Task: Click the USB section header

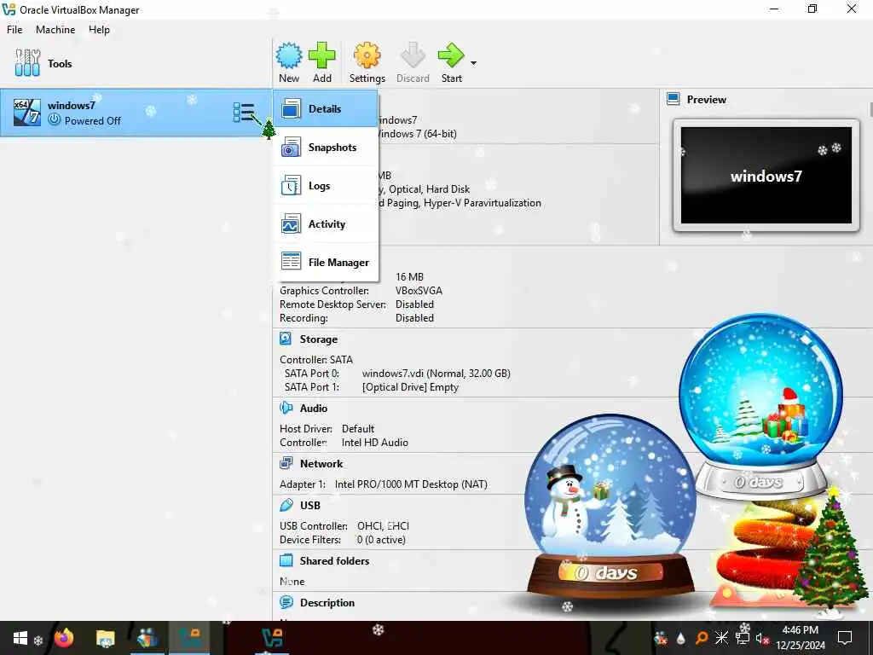Action: coord(310,505)
